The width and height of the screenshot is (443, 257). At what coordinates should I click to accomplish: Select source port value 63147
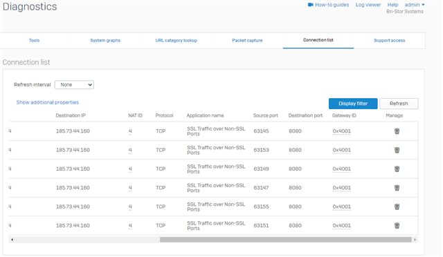[x=262, y=188]
